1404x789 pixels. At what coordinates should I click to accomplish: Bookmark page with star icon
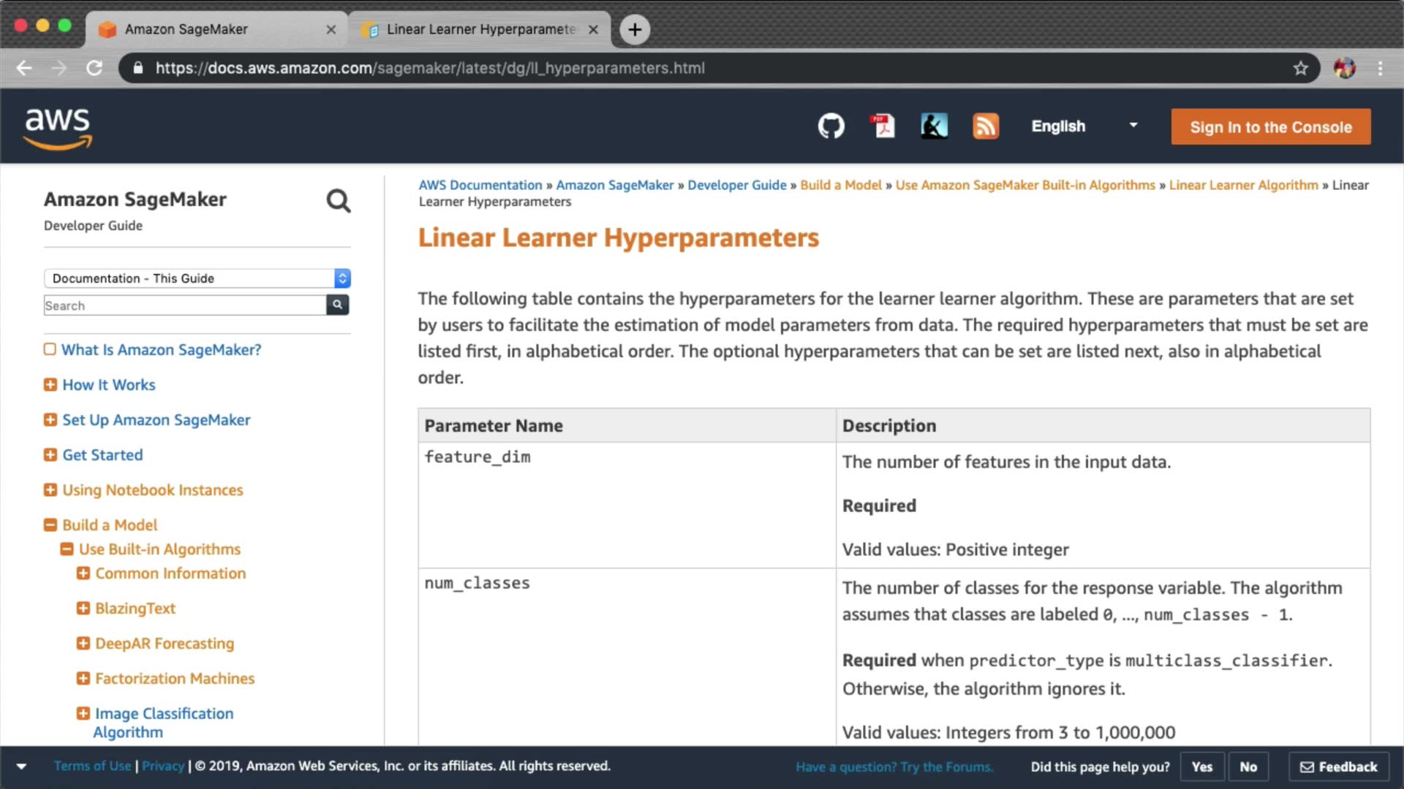(x=1300, y=68)
